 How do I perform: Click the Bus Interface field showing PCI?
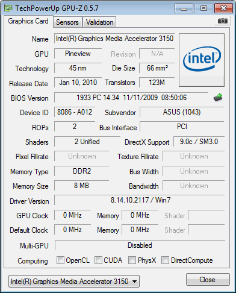182,127
